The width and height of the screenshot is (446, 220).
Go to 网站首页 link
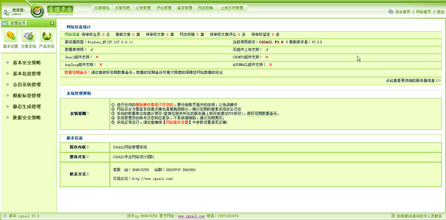423,12
